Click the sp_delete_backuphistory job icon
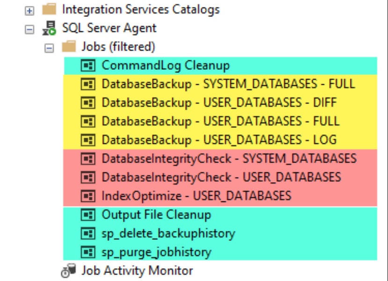Screen dimensions: 388x281 click(88, 233)
